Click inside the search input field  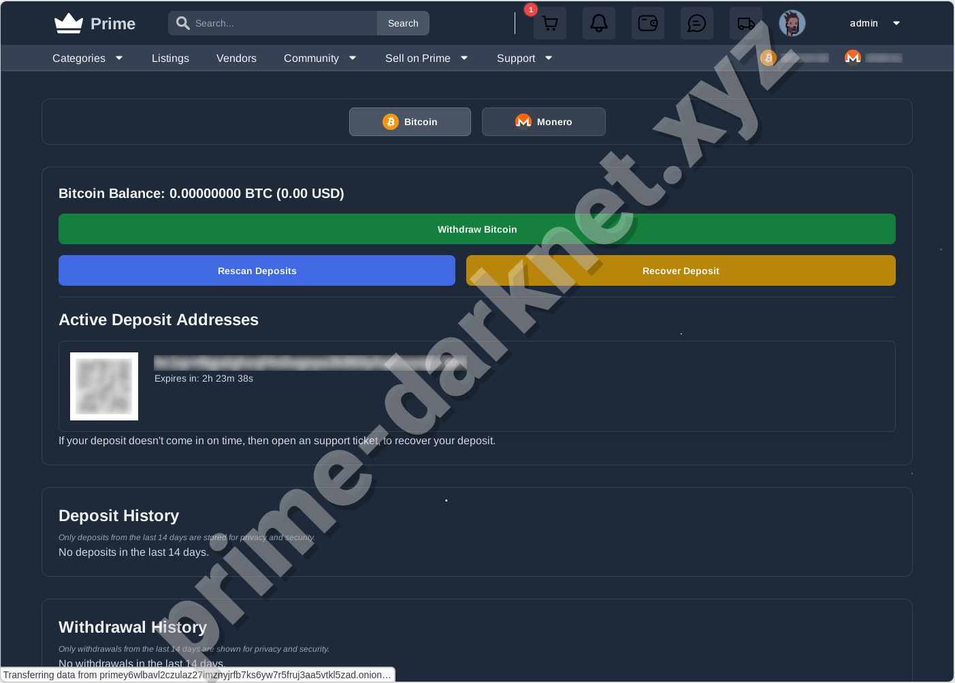point(272,22)
